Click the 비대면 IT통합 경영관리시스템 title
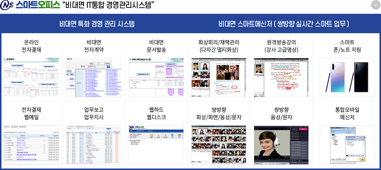Image resolution: width=381 pixels, height=170 pixels. (x=109, y=5)
